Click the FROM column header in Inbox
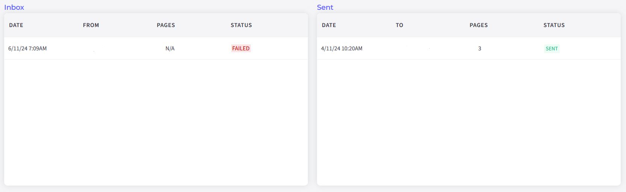Screen dimensions: 626x192 (91, 25)
